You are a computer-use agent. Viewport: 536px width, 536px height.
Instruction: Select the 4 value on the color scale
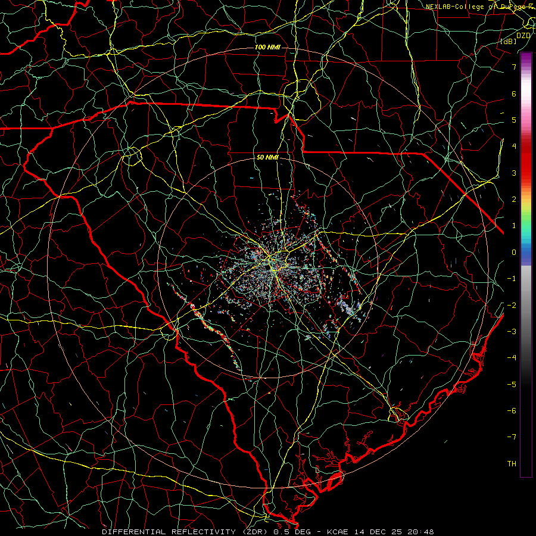click(x=514, y=147)
